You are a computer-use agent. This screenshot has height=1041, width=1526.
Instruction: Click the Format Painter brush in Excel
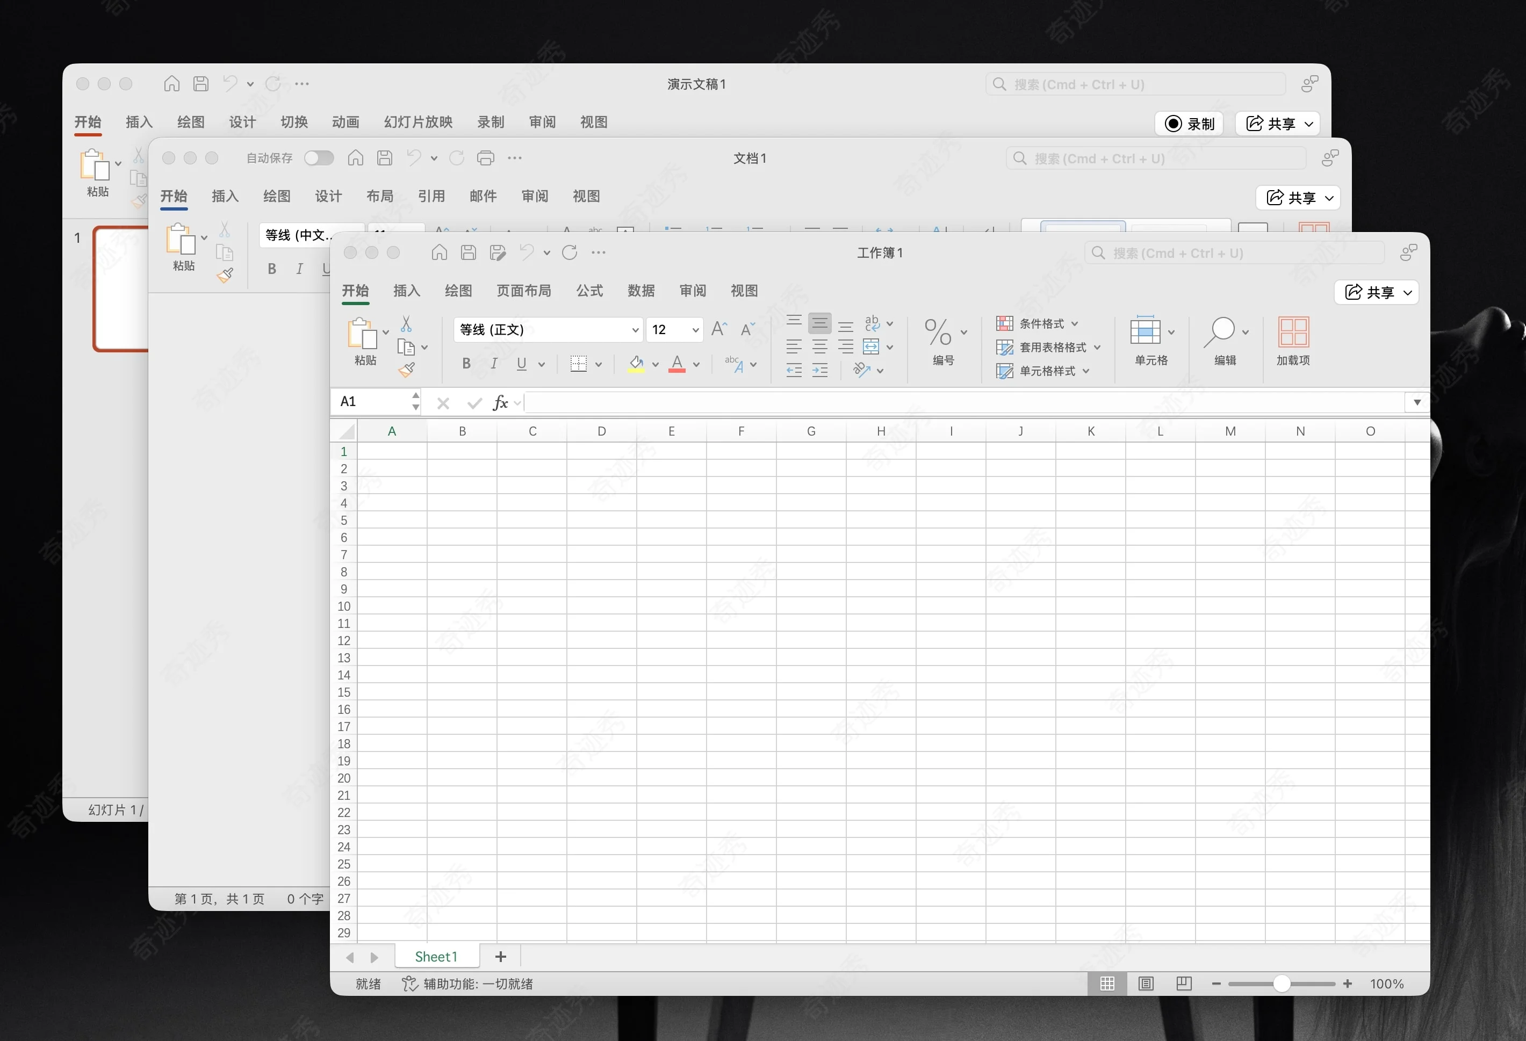click(x=406, y=370)
